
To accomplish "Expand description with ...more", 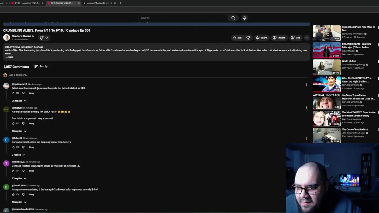I will pyautogui.click(x=9, y=57).
